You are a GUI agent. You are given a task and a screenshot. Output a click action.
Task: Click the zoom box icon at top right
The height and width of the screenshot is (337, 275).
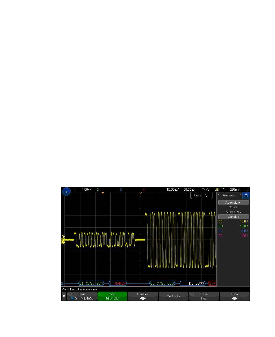(247, 189)
